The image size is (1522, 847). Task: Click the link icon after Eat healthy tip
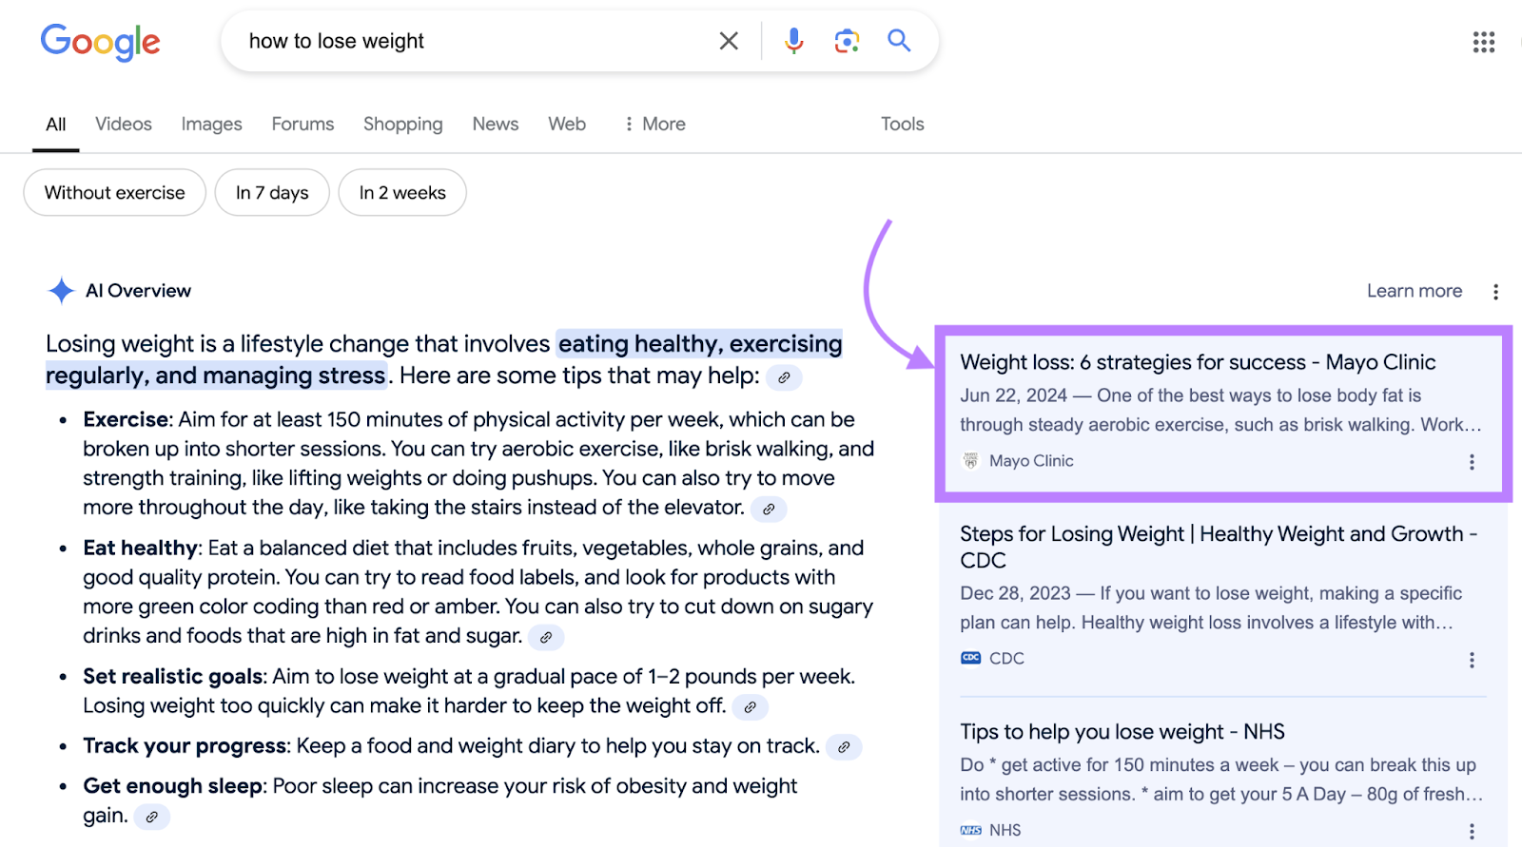coord(546,637)
